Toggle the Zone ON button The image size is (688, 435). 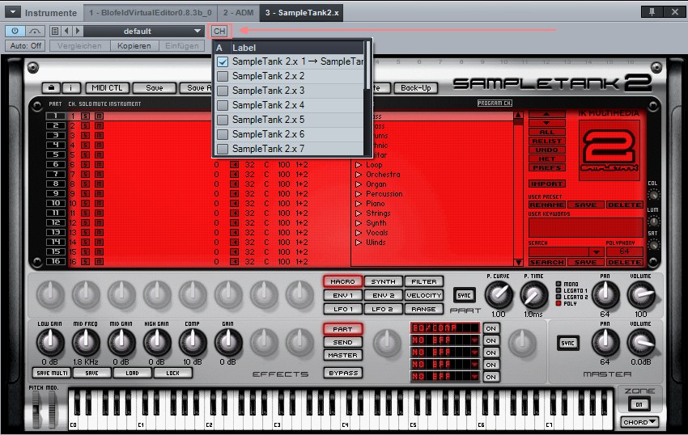click(x=639, y=404)
